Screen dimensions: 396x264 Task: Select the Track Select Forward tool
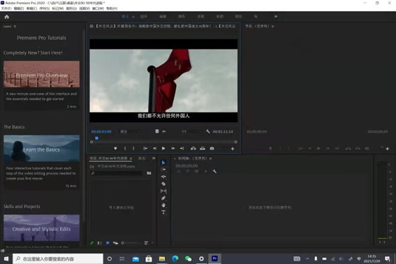tap(163, 170)
